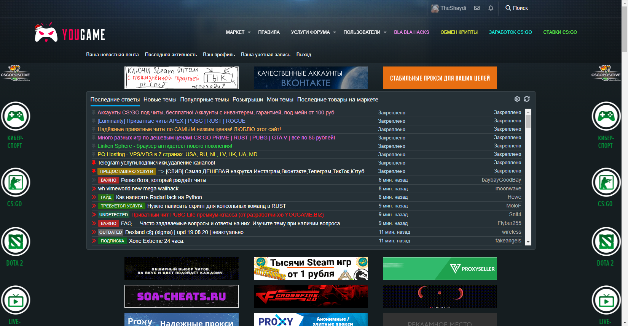628x326 pixels.
Task: Click red pin icon beside Telegram услуги thread
Action: [x=94, y=163]
